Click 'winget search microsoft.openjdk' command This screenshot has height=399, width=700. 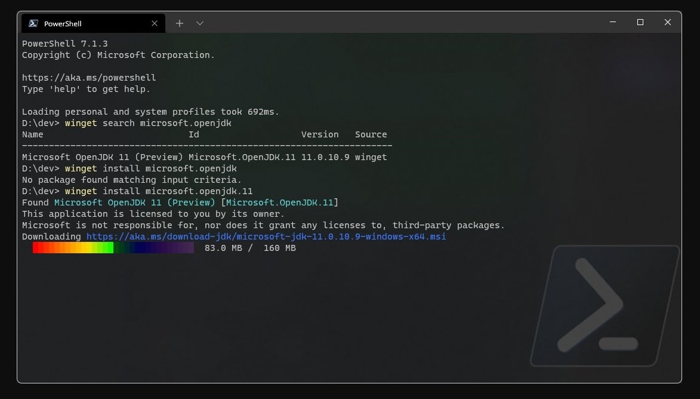click(148, 123)
